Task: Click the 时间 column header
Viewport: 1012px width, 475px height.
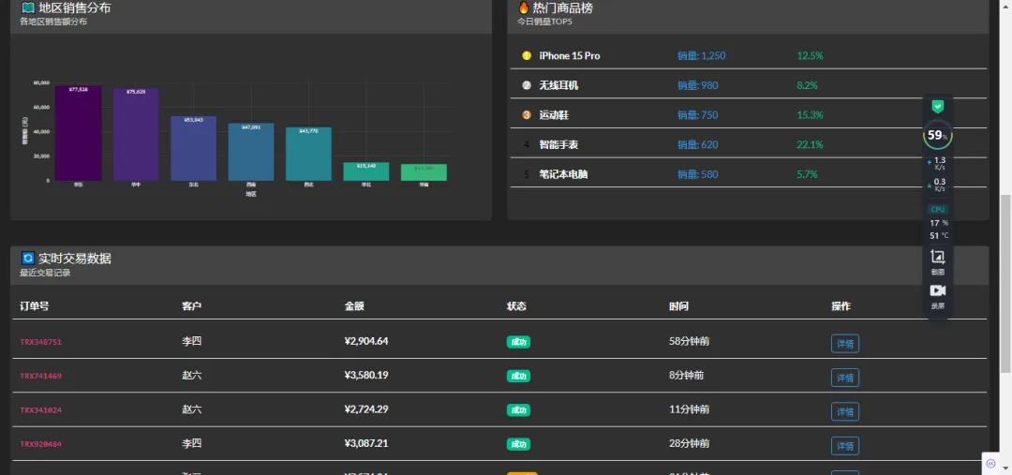Action: [679, 306]
